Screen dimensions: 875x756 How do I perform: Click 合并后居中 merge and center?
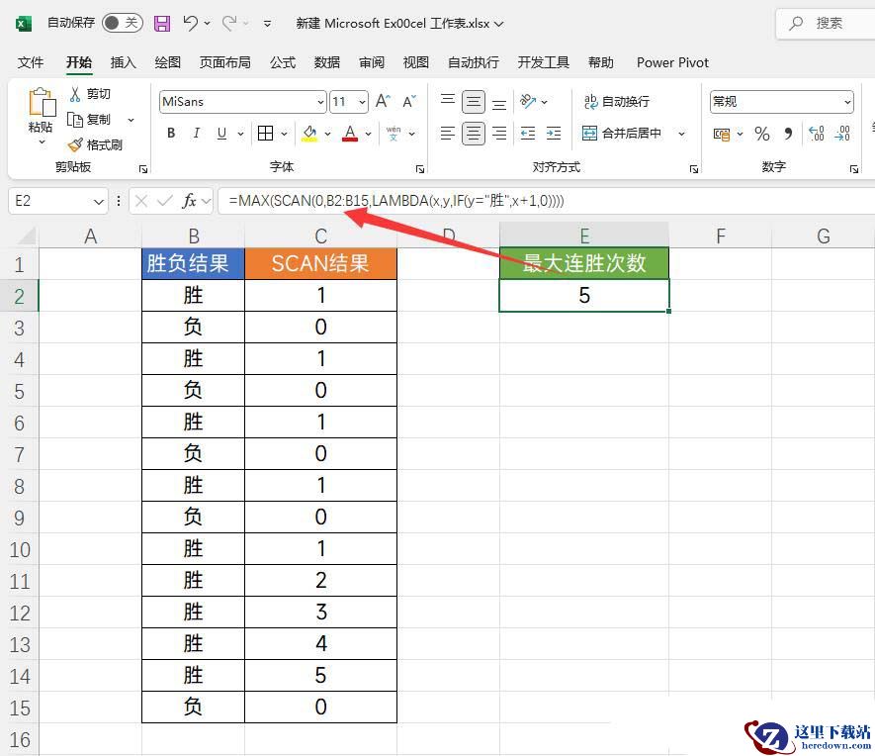click(622, 133)
